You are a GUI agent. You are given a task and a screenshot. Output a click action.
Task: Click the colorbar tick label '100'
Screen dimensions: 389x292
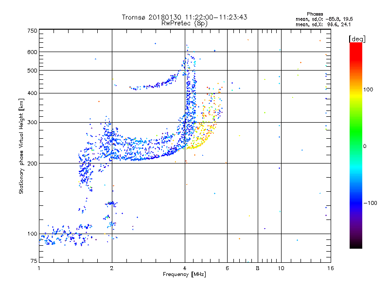click(x=368, y=90)
